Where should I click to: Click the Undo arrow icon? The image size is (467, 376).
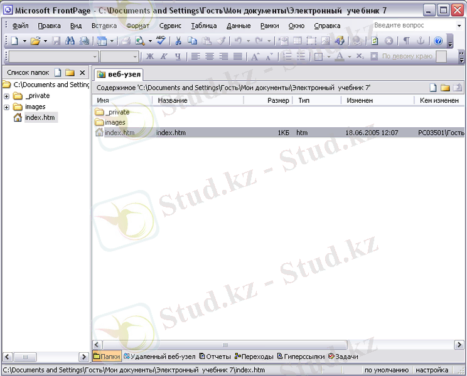point(238,41)
